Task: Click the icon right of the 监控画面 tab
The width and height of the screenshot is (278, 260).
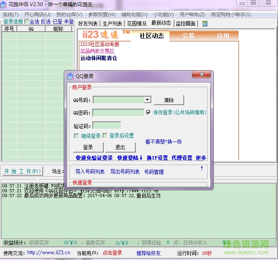Action: (x=204, y=24)
